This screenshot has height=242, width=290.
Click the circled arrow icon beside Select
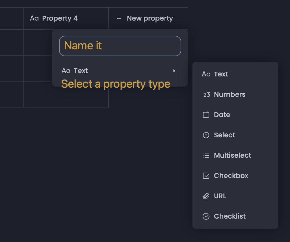pos(206,135)
